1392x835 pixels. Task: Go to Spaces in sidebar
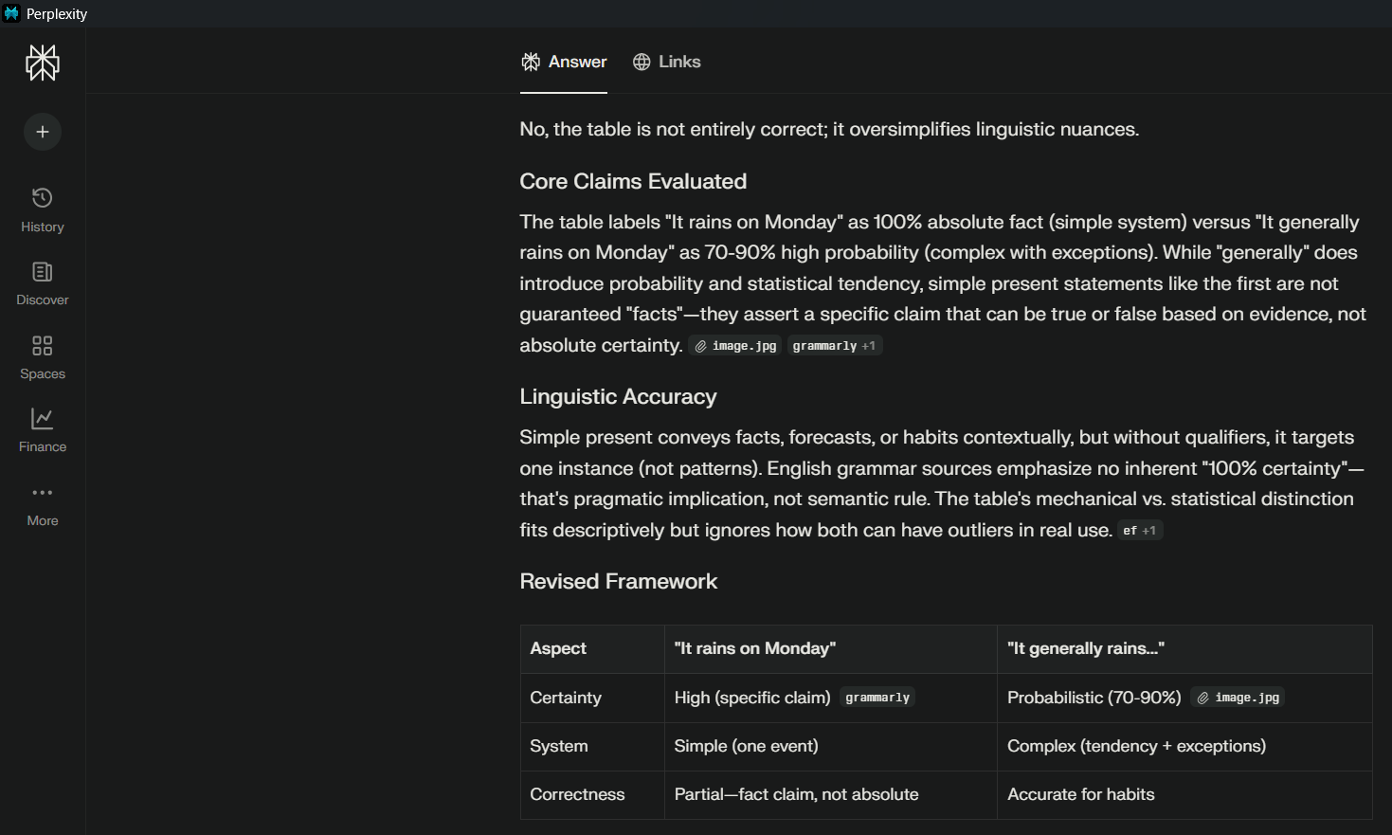click(x=43, y=356)
